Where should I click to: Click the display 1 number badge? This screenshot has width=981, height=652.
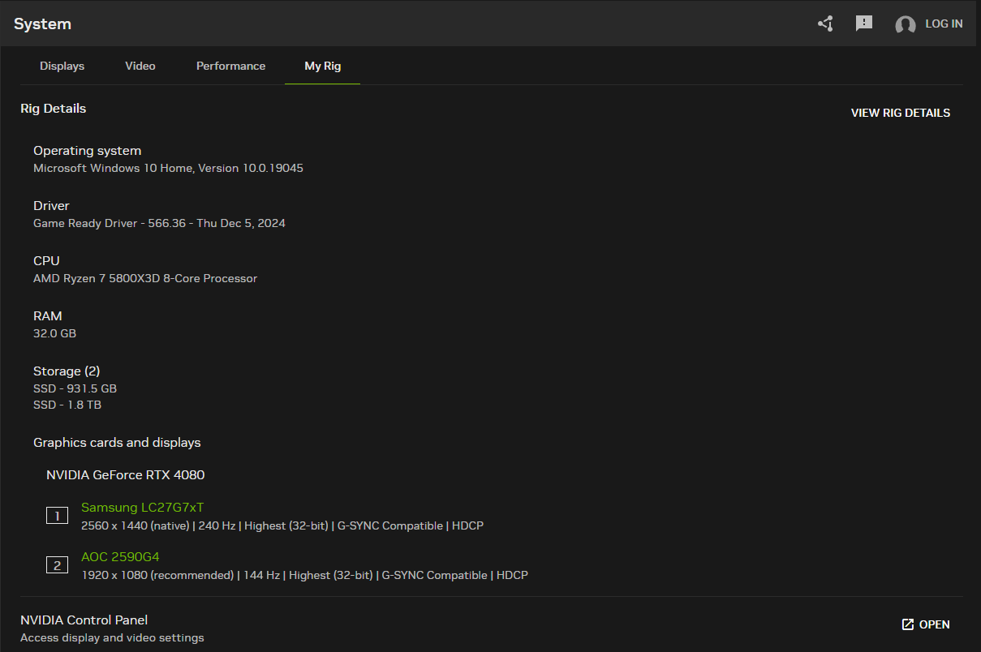click(57, 515)
